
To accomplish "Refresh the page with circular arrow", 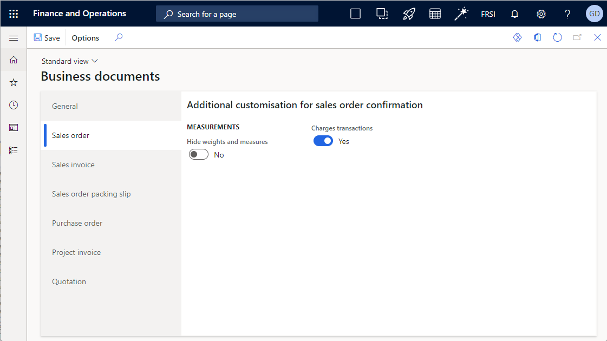I will (x=557, y=37).
